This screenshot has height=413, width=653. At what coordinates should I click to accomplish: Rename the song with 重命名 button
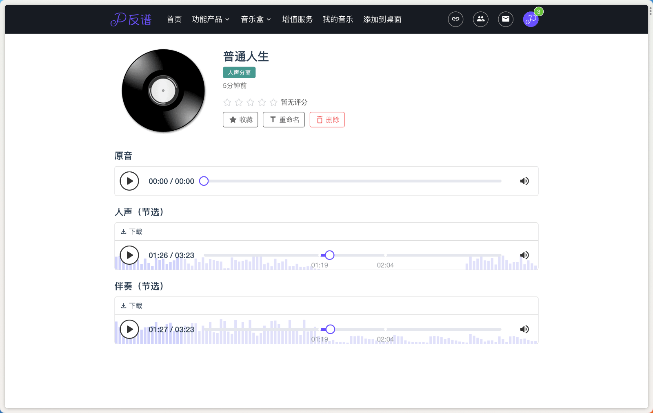[284, 120]
